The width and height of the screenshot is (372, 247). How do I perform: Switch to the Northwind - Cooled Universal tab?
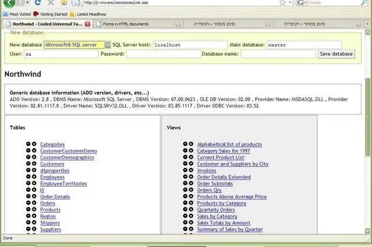(x=47, y=24)
